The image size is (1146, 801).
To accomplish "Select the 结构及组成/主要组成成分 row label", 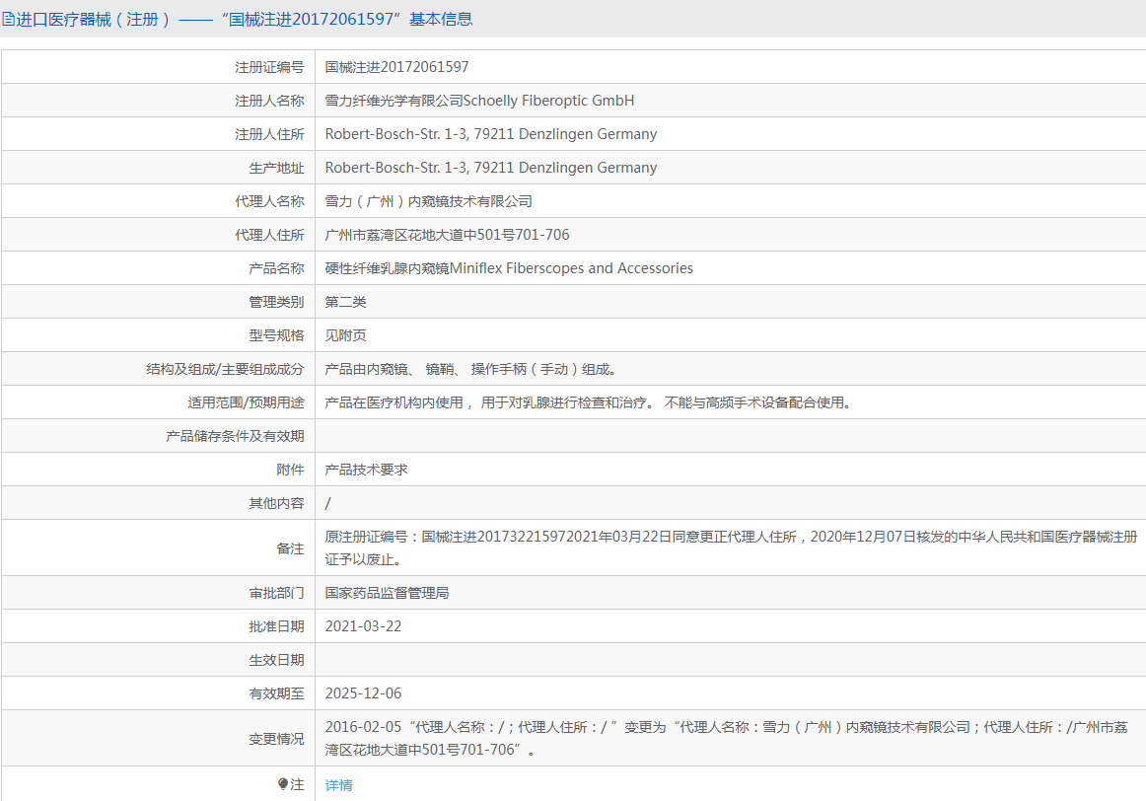I will [x=225, y=370].
